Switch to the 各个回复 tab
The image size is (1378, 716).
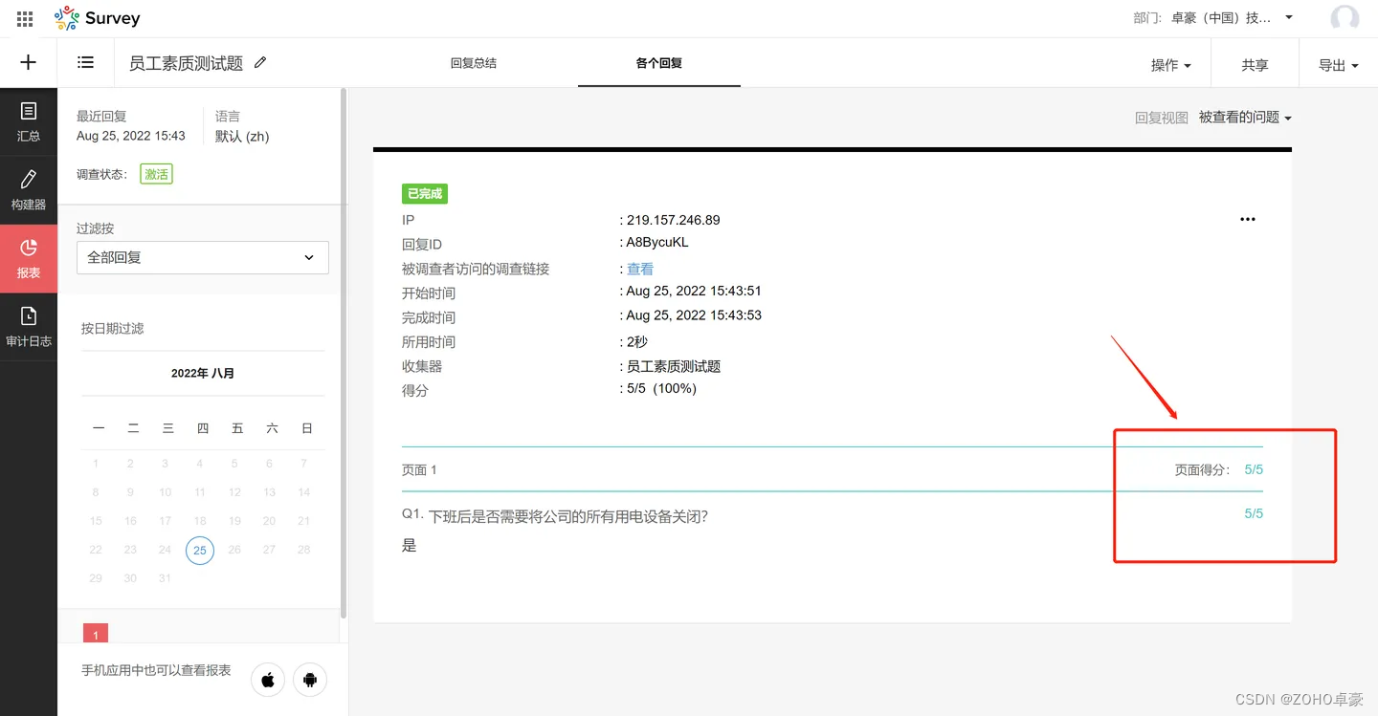[x=659, y=63]
